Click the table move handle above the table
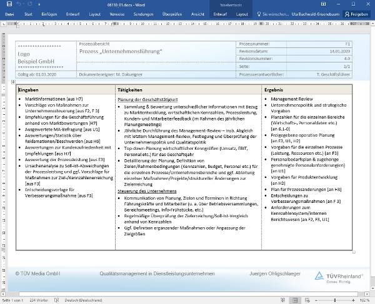Viewport: 375px width, 304px height. (x=13, y=82)
